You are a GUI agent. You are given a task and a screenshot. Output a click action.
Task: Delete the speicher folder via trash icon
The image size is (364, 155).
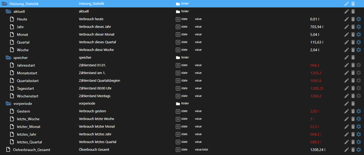(353, 57)
